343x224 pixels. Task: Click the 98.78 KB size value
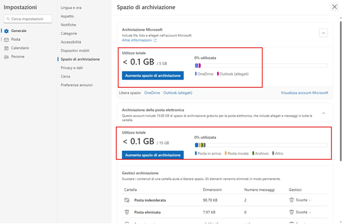[210, 200]
